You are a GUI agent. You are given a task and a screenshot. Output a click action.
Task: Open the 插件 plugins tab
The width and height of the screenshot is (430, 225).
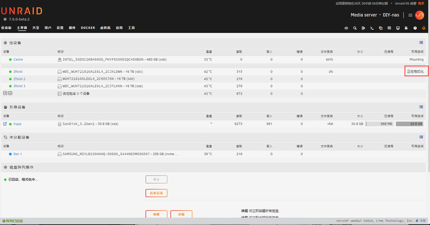[x=72, y=28]
